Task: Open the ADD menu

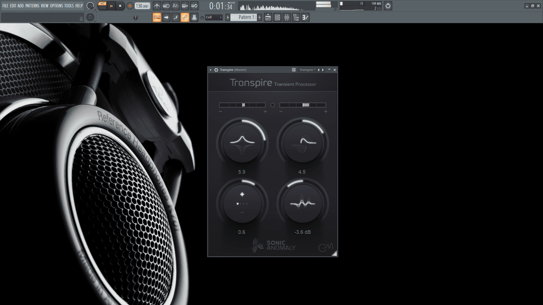Action: click(x=21, y=6)
